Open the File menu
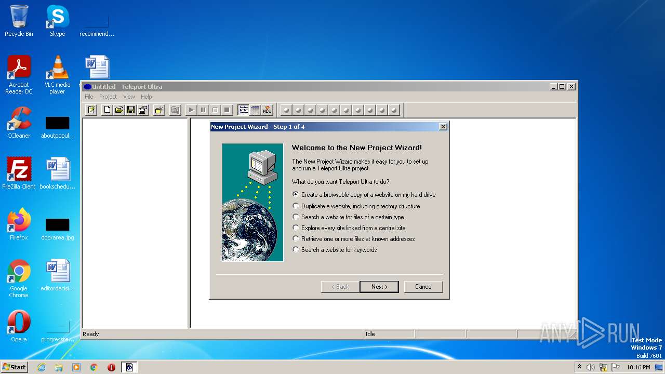Image resolution: width=665 pixels, height=374 pixels. pos(89,97)
